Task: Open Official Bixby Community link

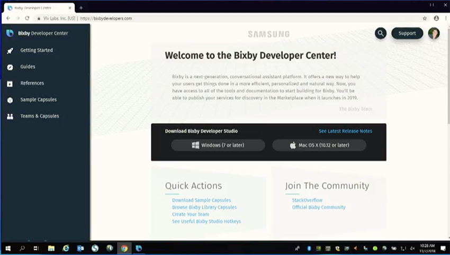Action: coord(319,207)
